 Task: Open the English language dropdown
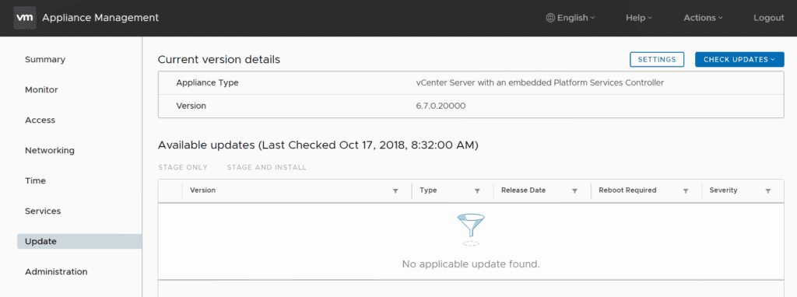(x=571, y=18)
